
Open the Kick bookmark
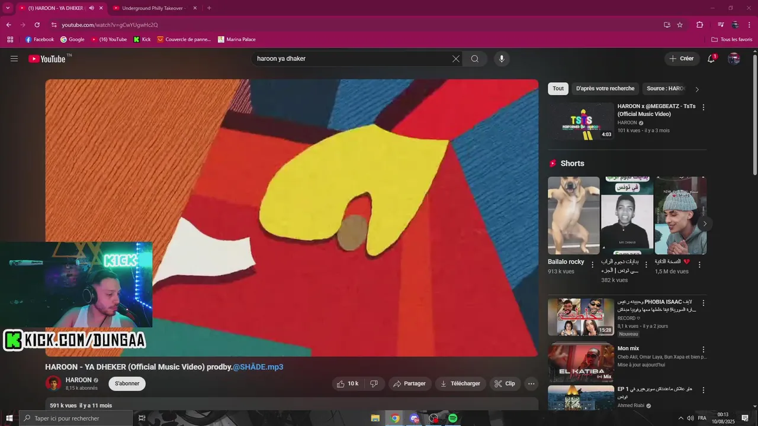(142, 40)
